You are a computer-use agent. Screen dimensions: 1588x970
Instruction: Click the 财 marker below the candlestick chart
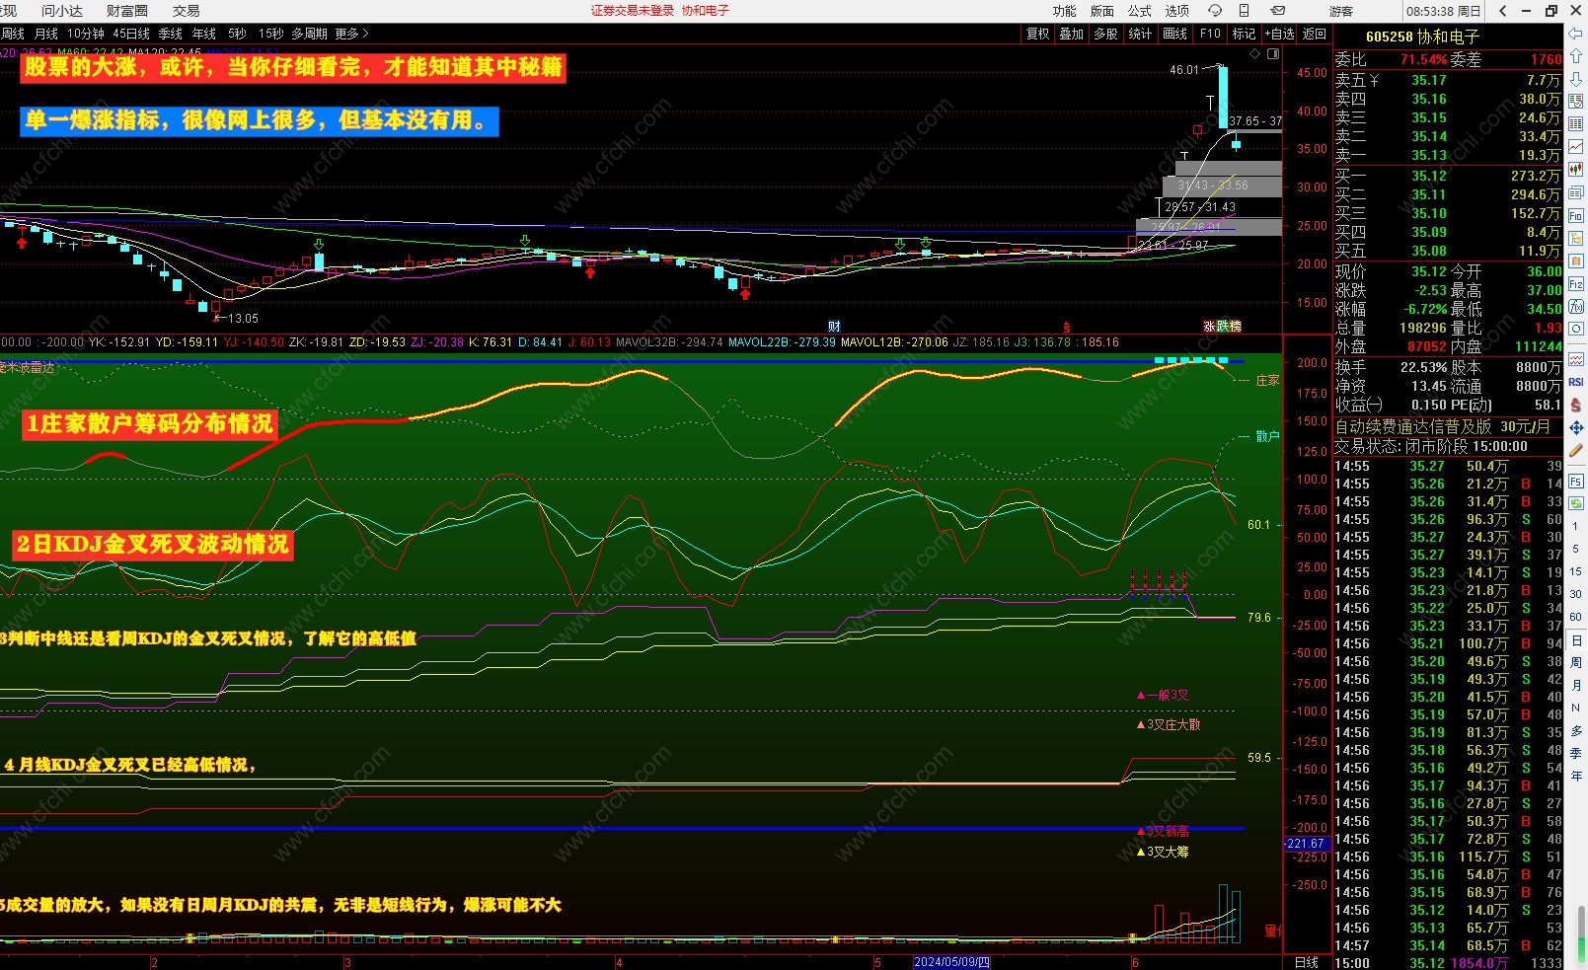point(834,327)
